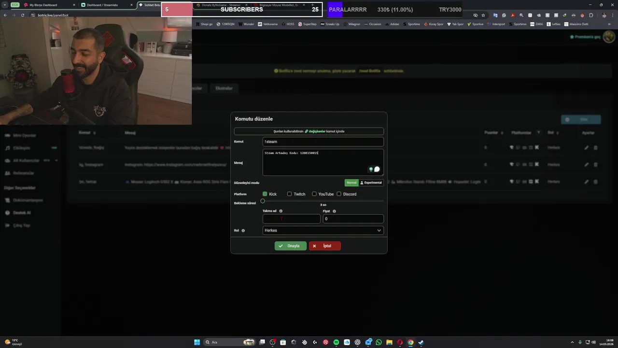Enable the YouTube platform checkbox
The width and height of the screenshot is (618, 348).
314,194
